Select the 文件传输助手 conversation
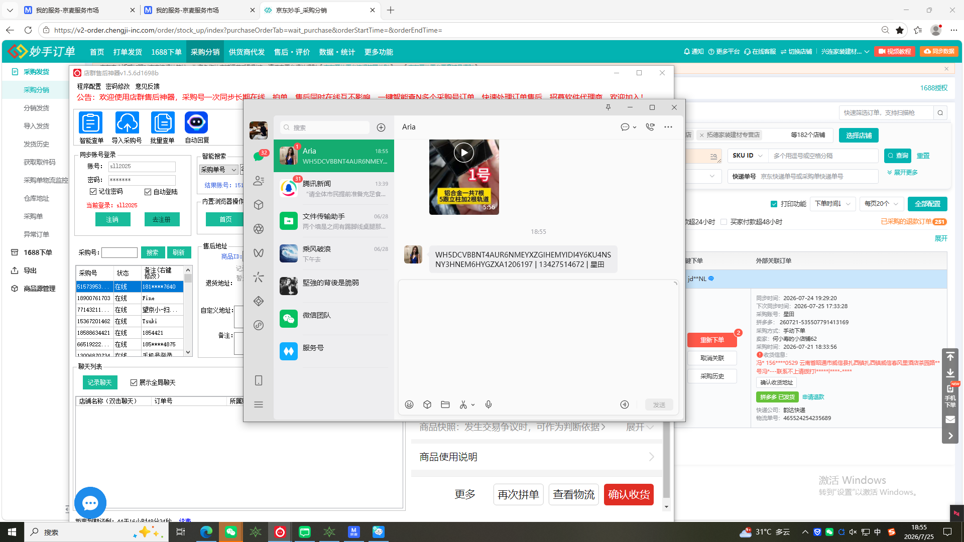 tap(334, 221)
